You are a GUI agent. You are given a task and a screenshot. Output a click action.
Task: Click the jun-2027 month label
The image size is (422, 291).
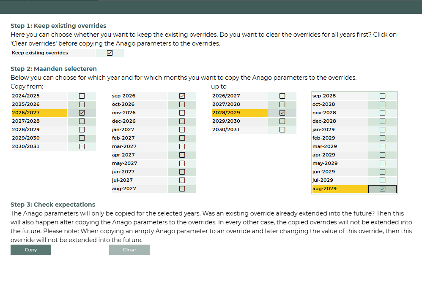123,172
